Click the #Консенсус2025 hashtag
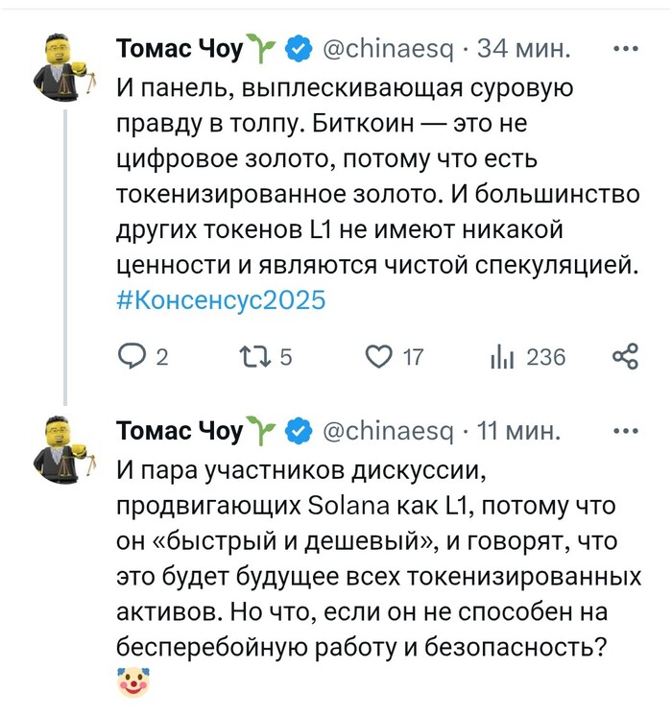This screenshot has height=715, width=672. pos(222,300)
